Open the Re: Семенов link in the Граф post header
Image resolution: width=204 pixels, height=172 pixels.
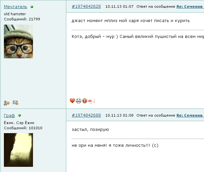(190, 115)
